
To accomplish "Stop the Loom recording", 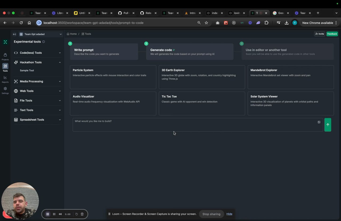I will click(48, 214).
